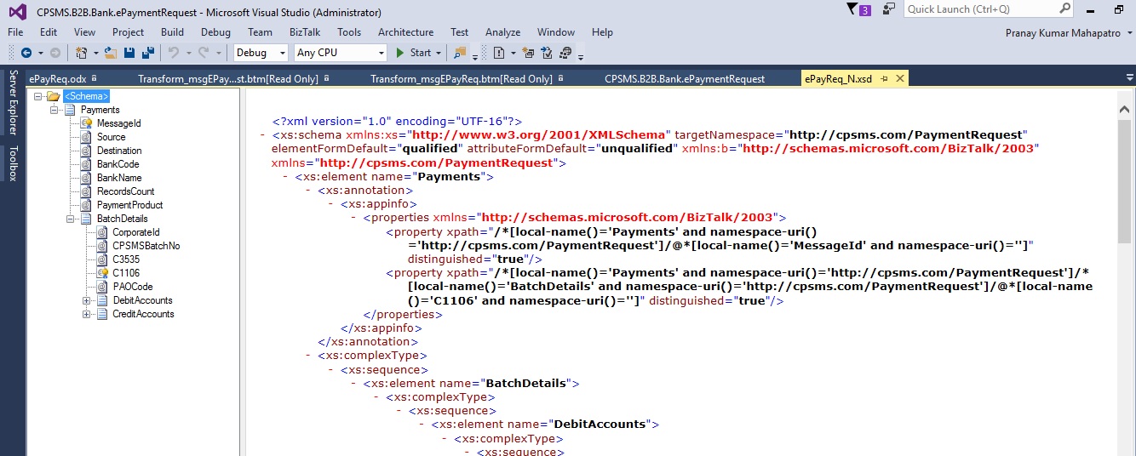This screenshot has width=1136, height=456.
Task: Switch to the ePayReq.odx tab
Action: pyautogui.click(x=58, y=78)
